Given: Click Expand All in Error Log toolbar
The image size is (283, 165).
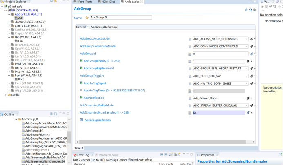Looking at the screenshot, I should coord(162,154).
